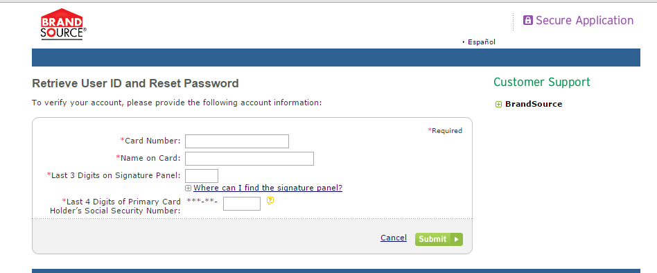Screen dimensions: 657x273
Task: Click the purple Secure Application lock icon
Action: [528, 20]
